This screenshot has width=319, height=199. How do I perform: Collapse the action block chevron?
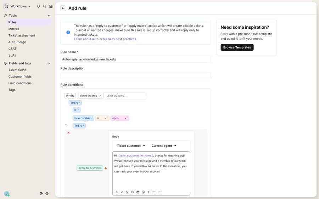coord(66,125)
